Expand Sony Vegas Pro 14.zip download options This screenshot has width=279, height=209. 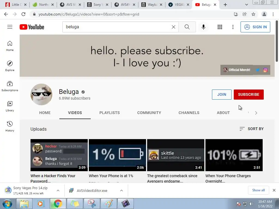(x=58, y=190)
